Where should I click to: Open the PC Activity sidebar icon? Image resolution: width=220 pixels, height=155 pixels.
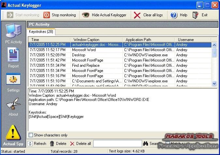coord(13,31)
